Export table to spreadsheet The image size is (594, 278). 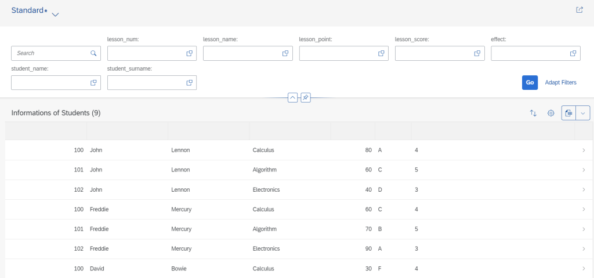pos(568,113)
